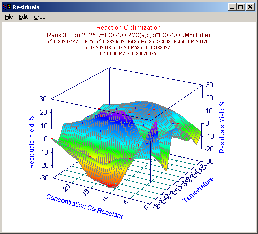The width and height of the screenshot is (258, 234).
Task: Click the right Z-axis tick label 20
Action: pos(209,98)
